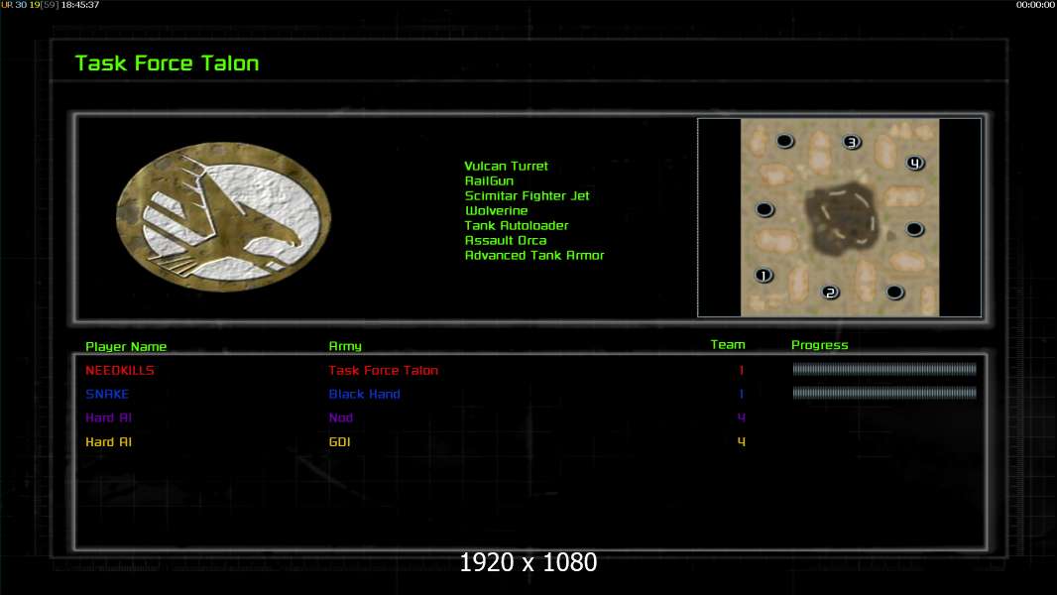The height and width of the screenshot is (595, 1057).
Task: Click the Army column header
Action: (x=345, y=346)
